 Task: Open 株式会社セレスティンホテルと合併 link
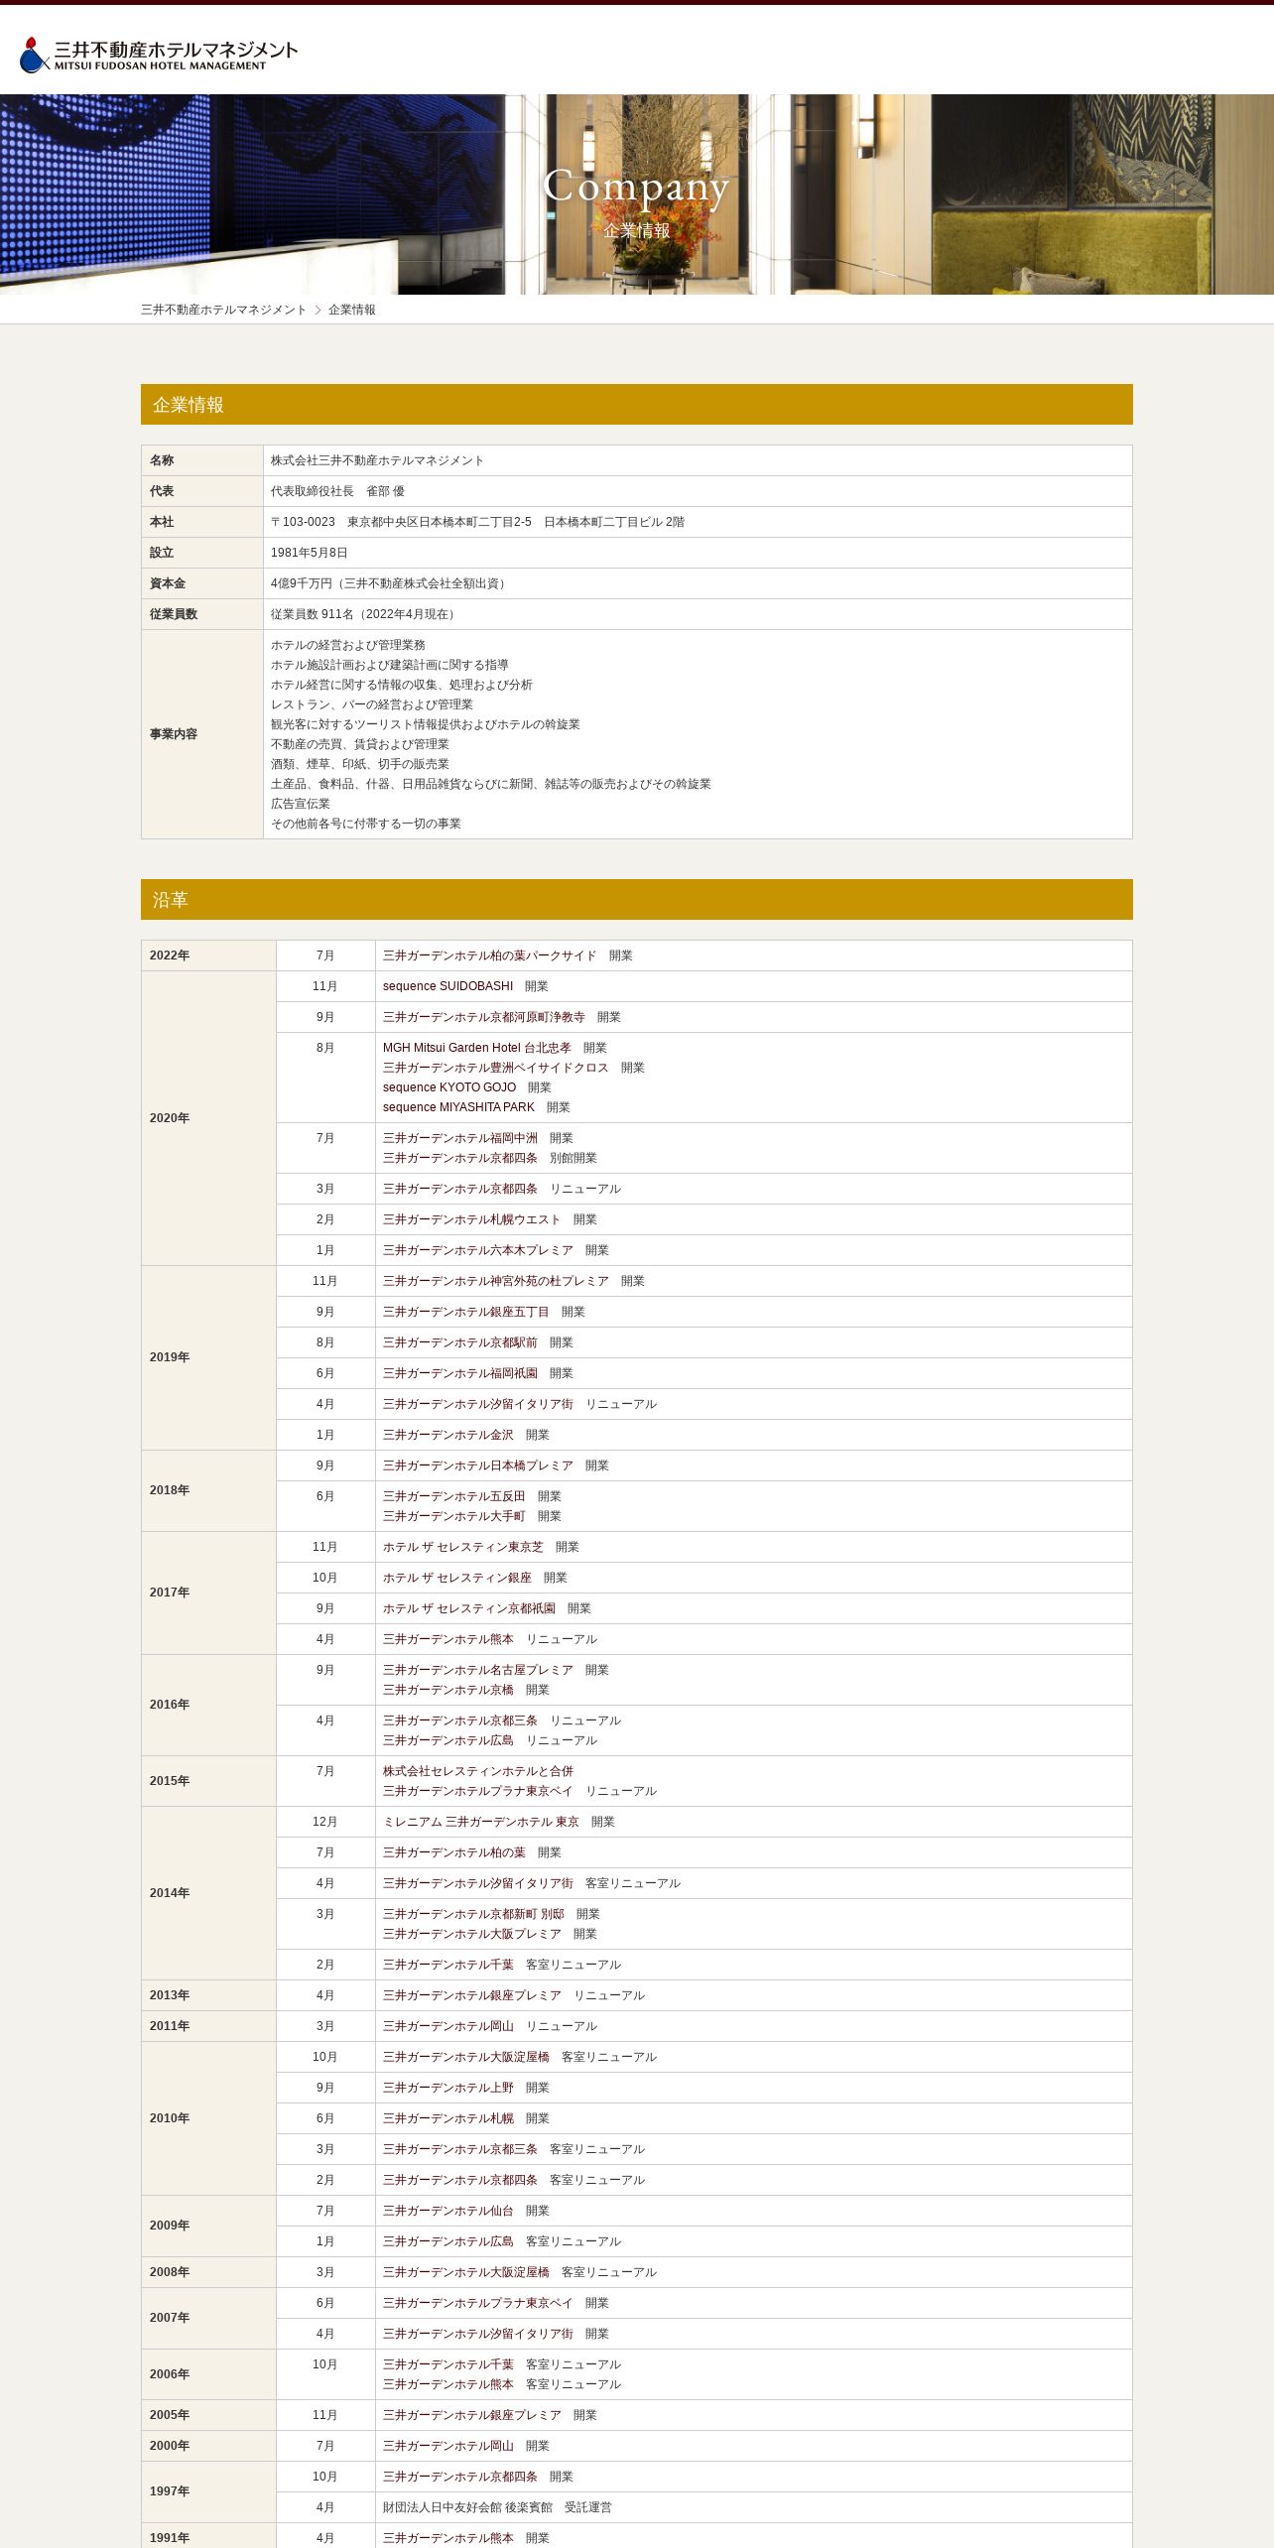(x=477, y=1771)
